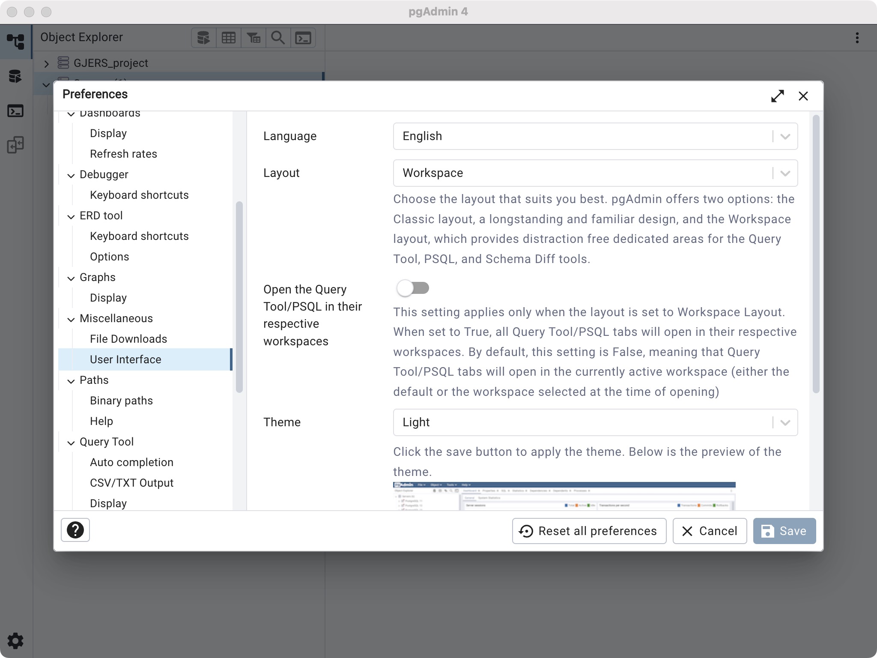Screen dimensions: 877x658
Task: Open the Layout dropdown
Action: pyautogui.click(x=595, y=173)
